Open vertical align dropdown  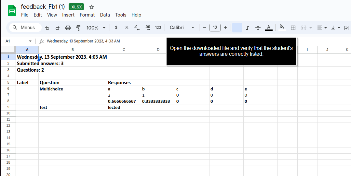click(x=335, y=28)
